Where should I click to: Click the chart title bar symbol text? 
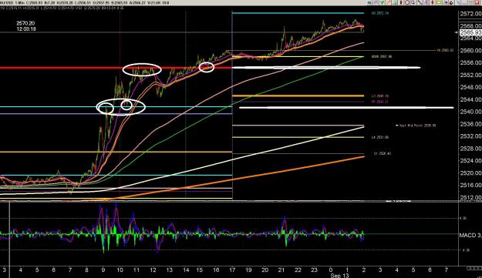point(7,3)
